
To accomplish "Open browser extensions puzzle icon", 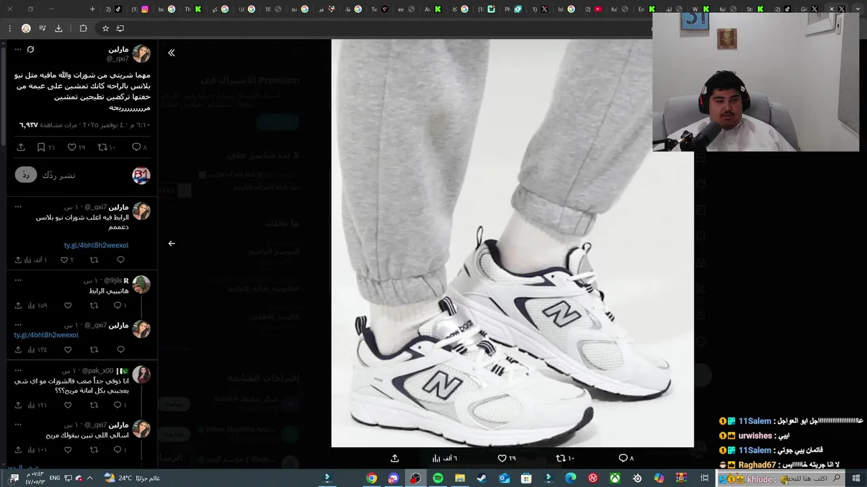I will tap(83, 28).
